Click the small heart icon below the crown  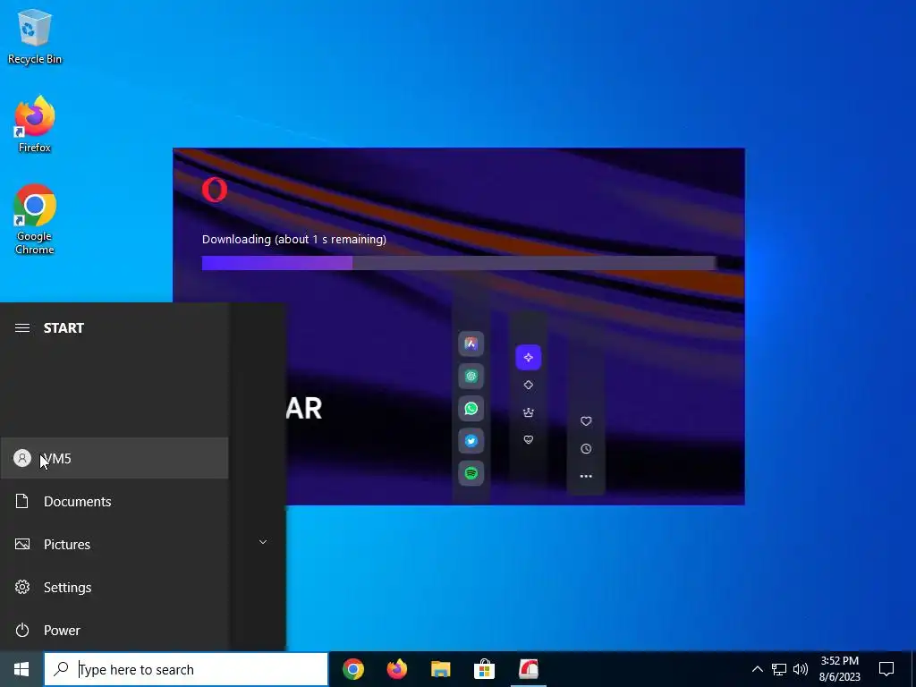tap(528, 440)
